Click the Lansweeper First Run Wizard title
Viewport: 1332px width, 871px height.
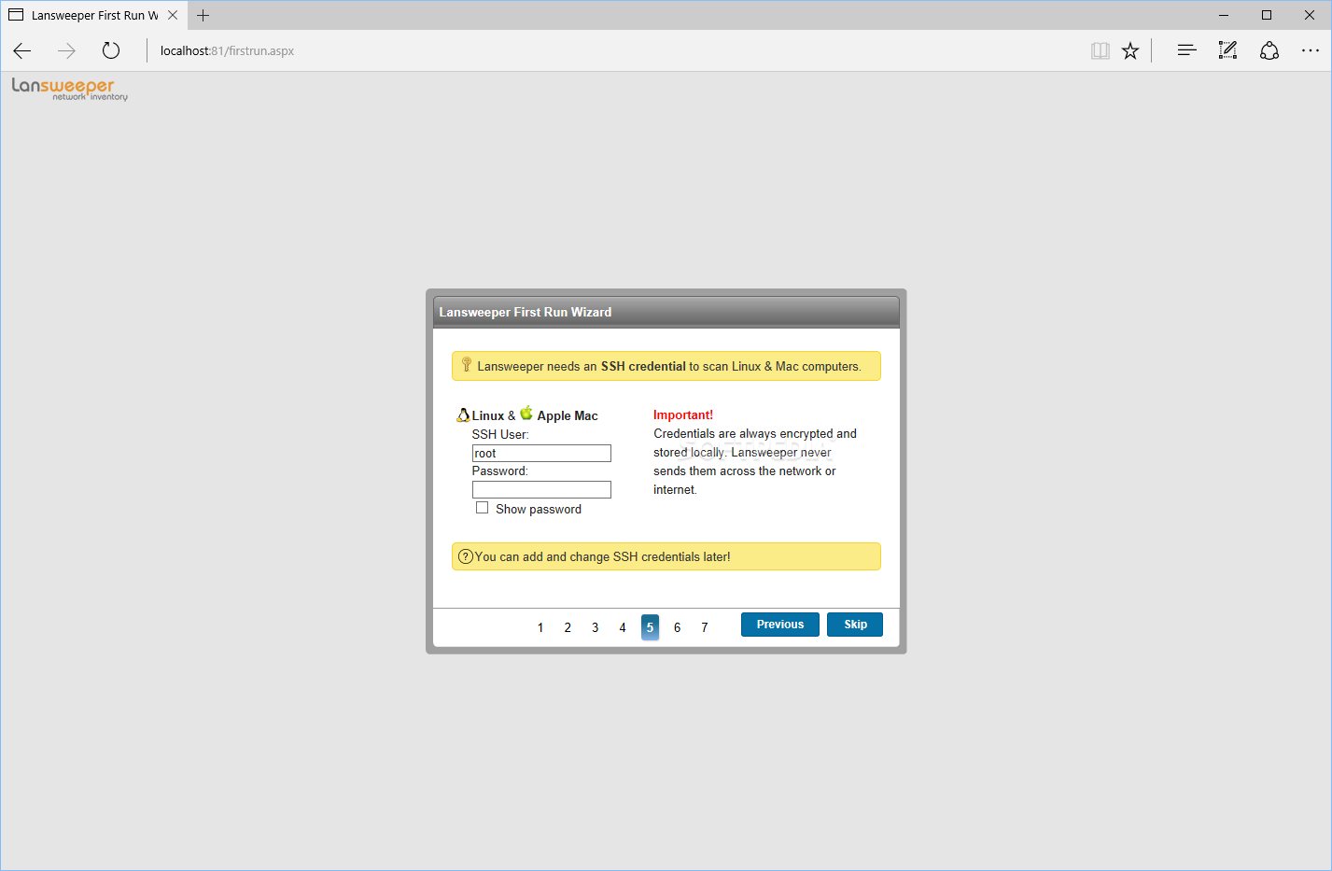(526, 312)
